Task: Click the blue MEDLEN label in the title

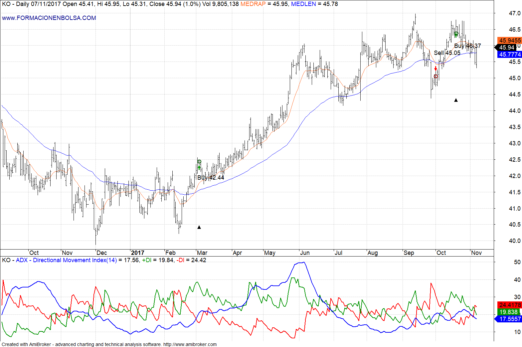Action: [303, 4]
